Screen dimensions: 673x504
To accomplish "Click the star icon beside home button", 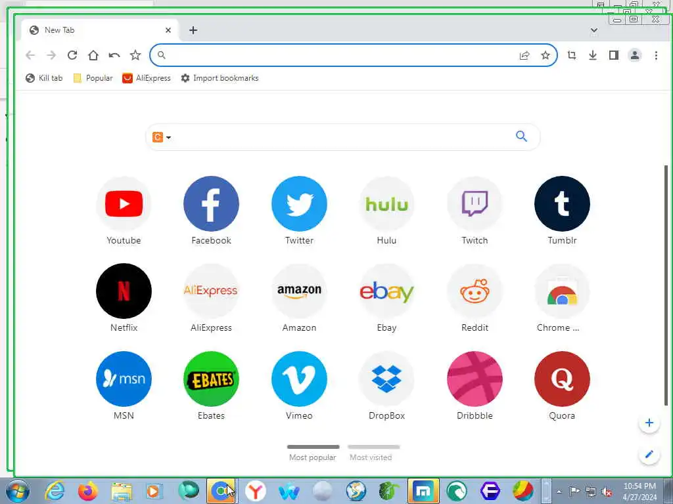I will tap(135, 55).
